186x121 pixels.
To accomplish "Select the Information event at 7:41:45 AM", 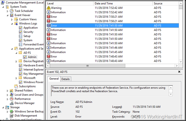I will click(112, 52).
